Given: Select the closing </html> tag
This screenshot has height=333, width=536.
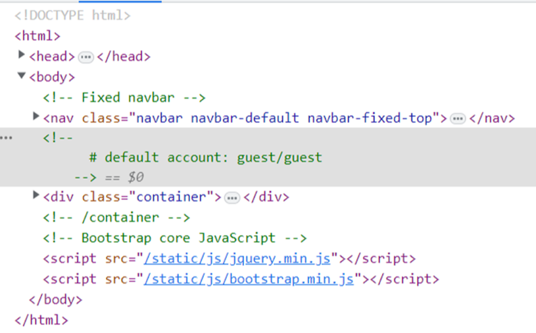Looking at the screenshot, I should click(41, 320).
